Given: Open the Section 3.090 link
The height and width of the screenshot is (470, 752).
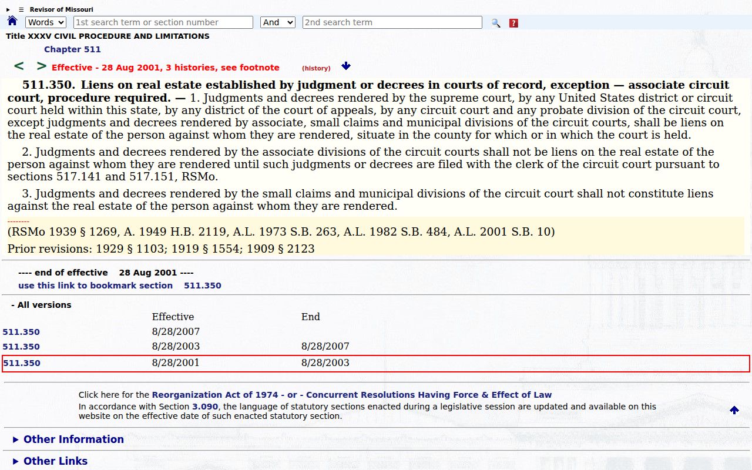Looking at the screenshot, I should point(205,407).
